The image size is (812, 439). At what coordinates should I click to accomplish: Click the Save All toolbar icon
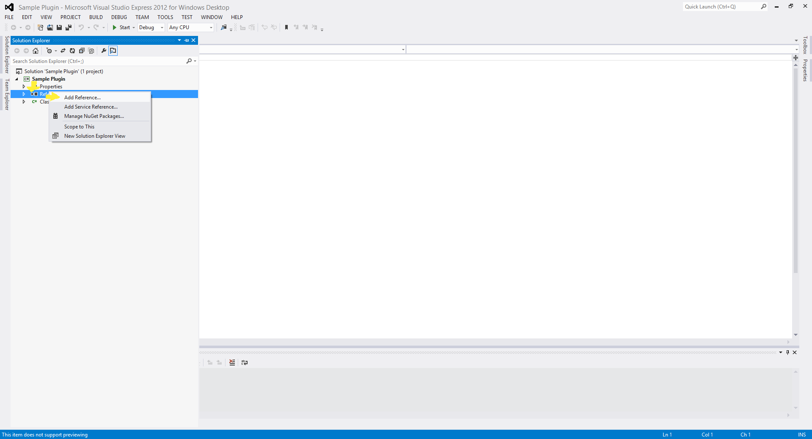click(x=69, y=27)
